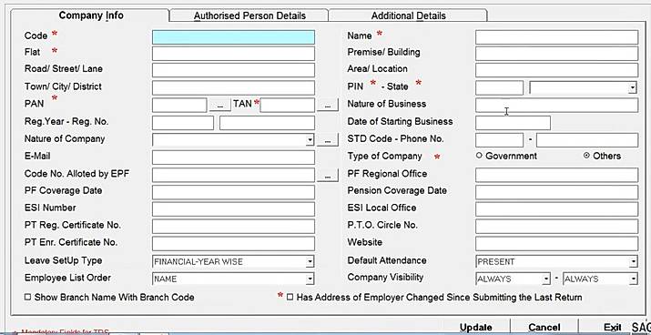Tick Has Address of Employer Changed checkbox
Viewport: 651px width, 335px height.
[x=290, y=298]
